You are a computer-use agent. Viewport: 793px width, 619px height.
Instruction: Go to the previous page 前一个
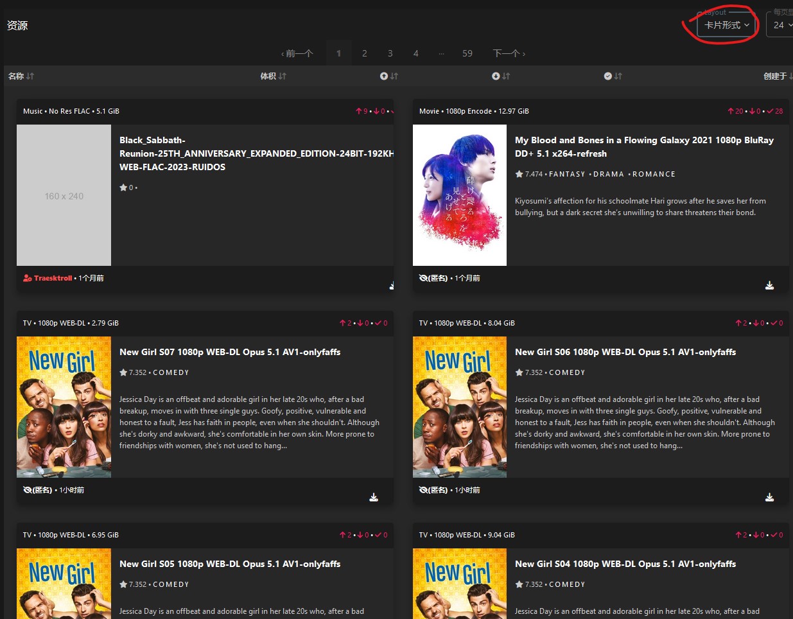pos(297,53)
